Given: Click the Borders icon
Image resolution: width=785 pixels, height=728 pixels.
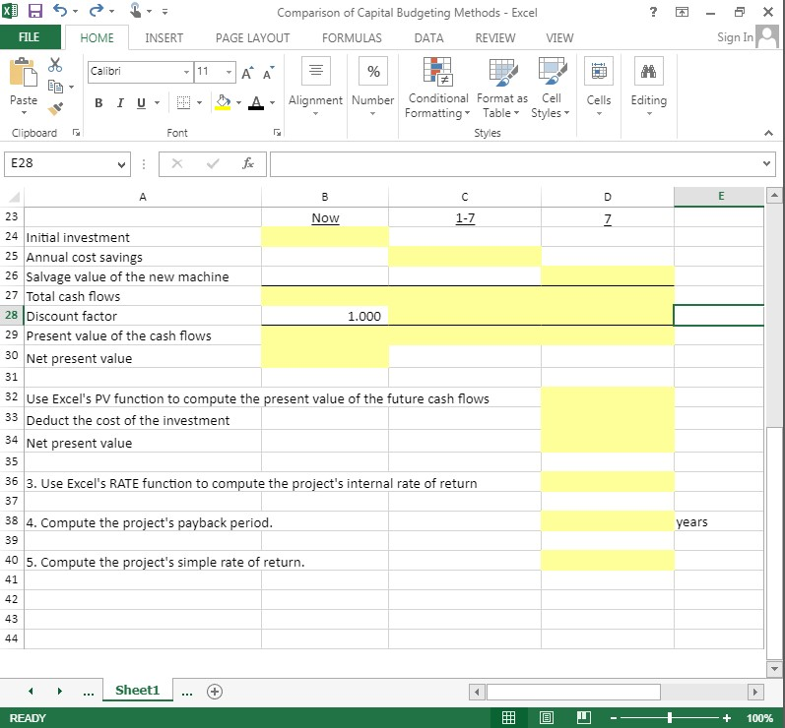Looking at the screenshot, I should point(184,103).
